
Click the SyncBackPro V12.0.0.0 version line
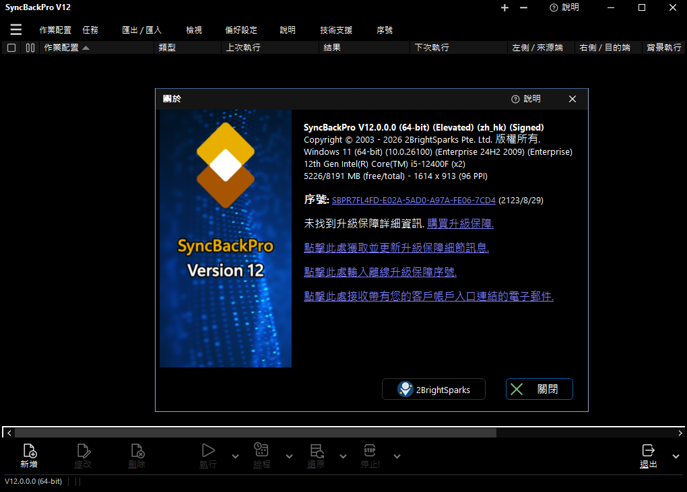point(424,127)
